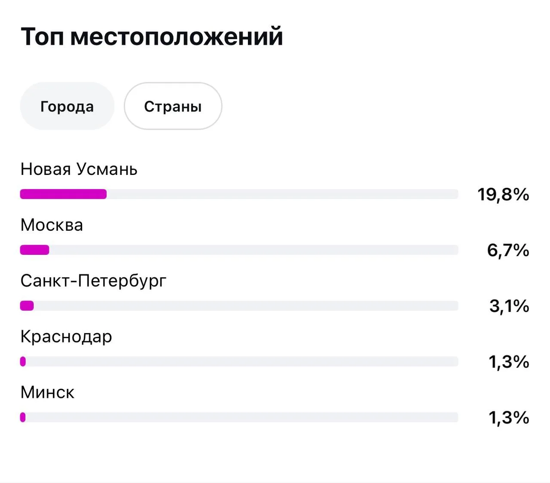Click the 6,7% percentage value
Screen dimensions: 550x483
tap(508, 250)
